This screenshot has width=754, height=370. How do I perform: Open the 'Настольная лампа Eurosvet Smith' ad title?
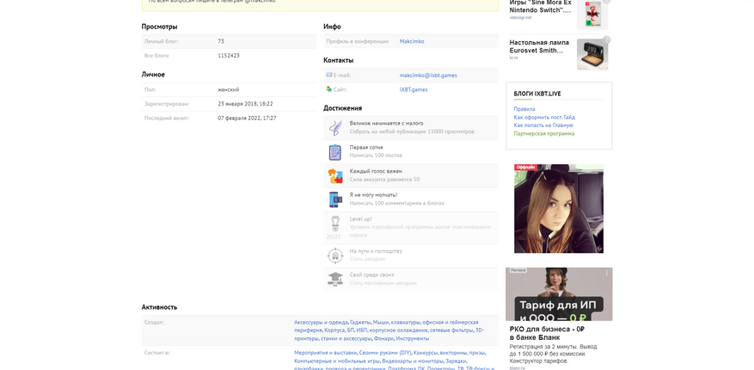539,46
